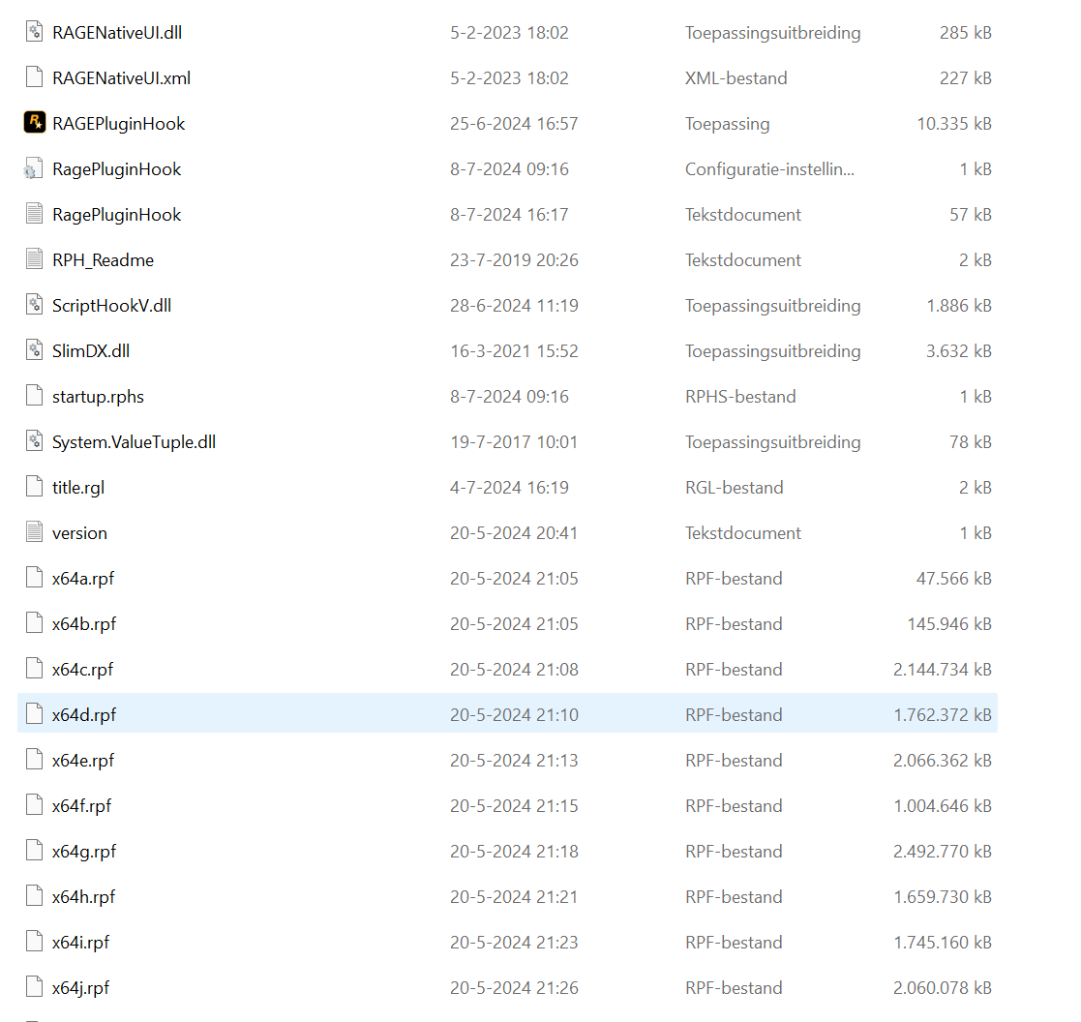The width and height of the screenshot is (1081, 1022).
Task: Select the version text document icon
Action: tap(35, 532)
